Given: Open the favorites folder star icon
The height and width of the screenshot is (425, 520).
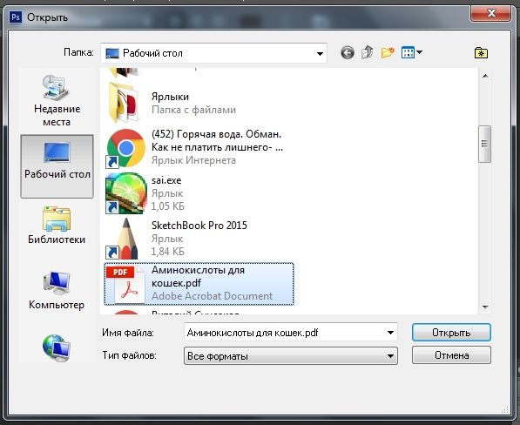Looking at the screenshot, I should click(x=481, y=53).
